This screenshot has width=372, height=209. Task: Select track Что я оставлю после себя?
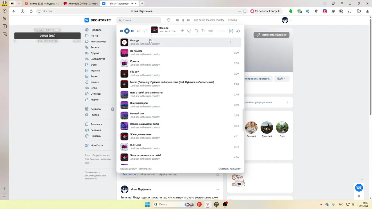tap(180, 157)
